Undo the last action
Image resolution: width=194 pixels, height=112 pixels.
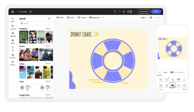click(115, 12)
